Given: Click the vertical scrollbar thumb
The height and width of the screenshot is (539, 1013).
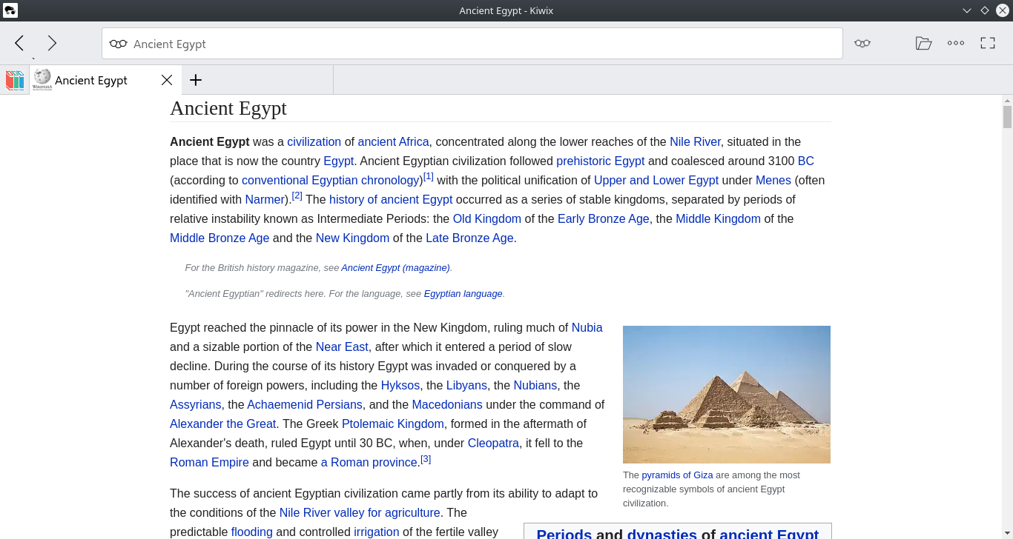Looking at the screenshot, I should click(x=1007, y=117).
